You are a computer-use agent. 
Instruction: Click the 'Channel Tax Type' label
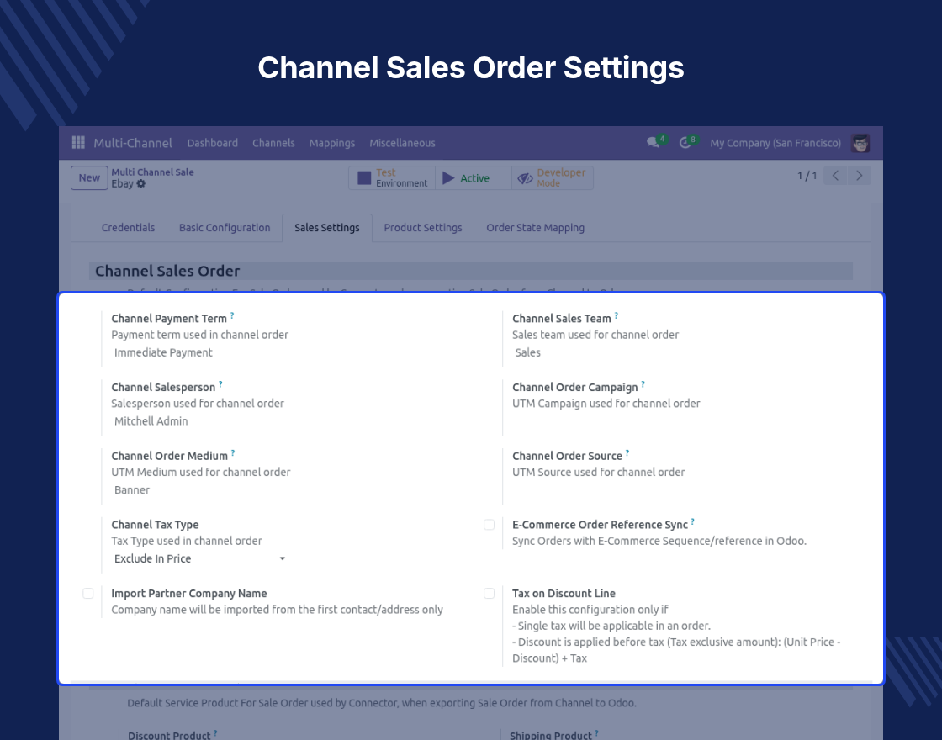(x=155, y=525)
